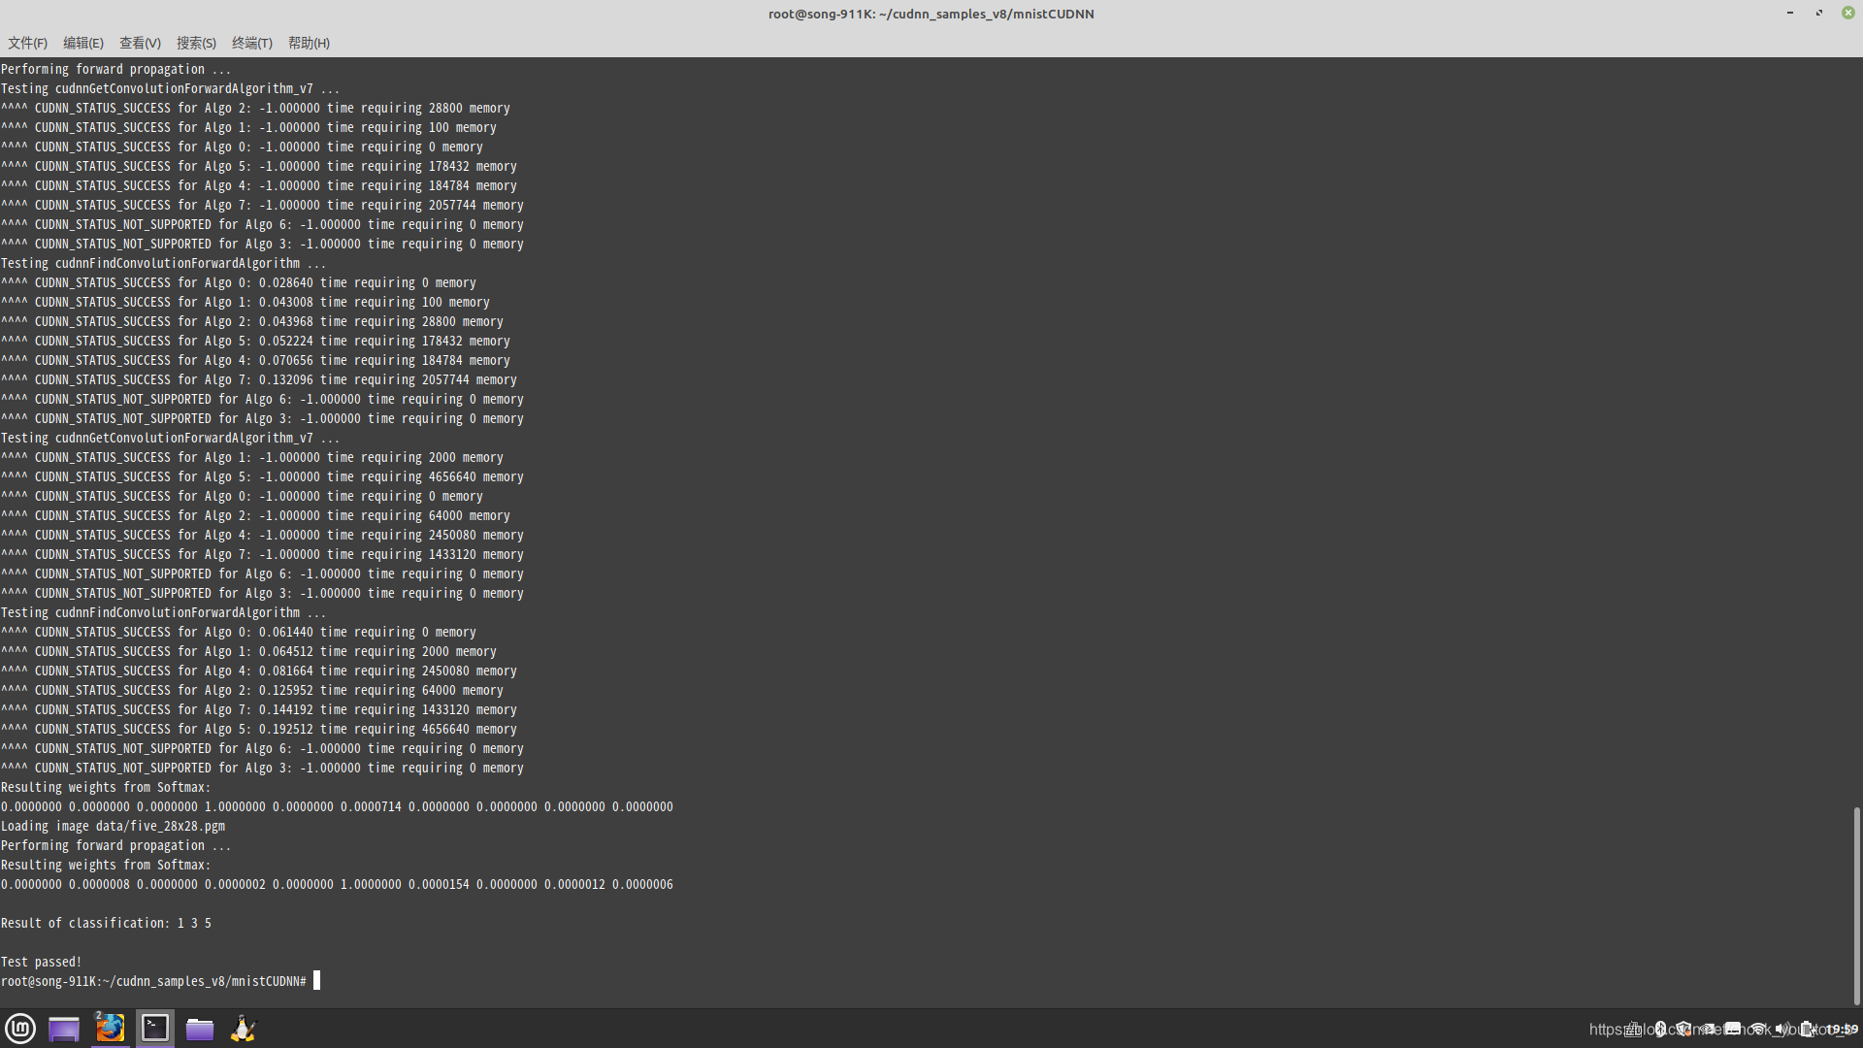1863x1048 pixels.
Task: Open the 编辑(E) menu
Action: (83, 43)
